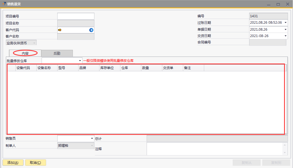Click the 设备代码 column header
Image resolution: width=293 pixels, height=168 pixels.
point(23,68)
